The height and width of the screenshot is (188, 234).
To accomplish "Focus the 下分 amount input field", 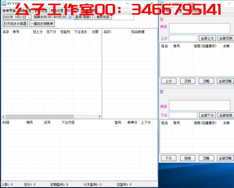I will point(183,115).
